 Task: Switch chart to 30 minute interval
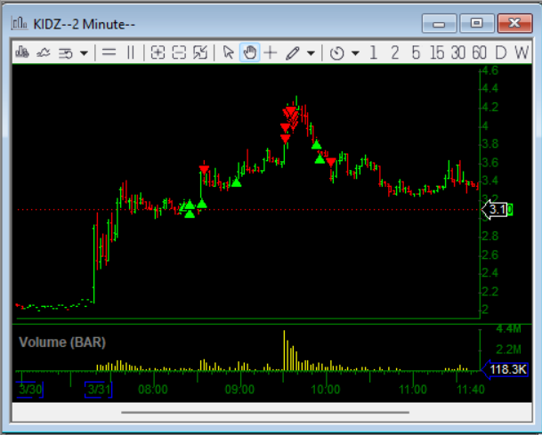click(458, 52)
